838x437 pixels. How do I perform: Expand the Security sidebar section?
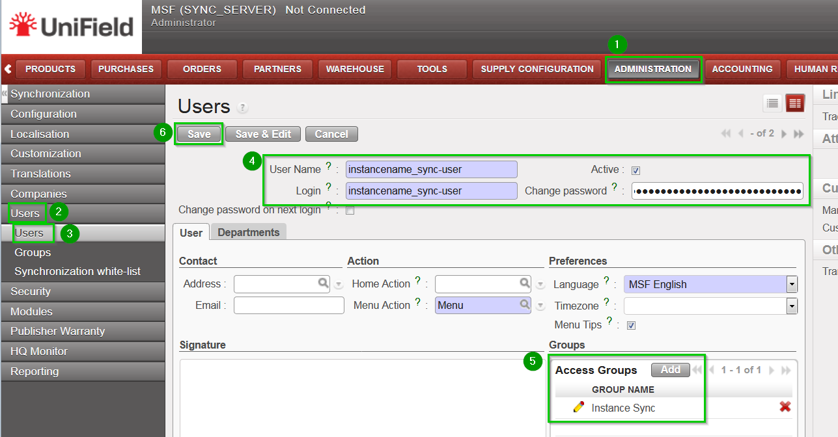pyautogui.click(x=31, y=291)
